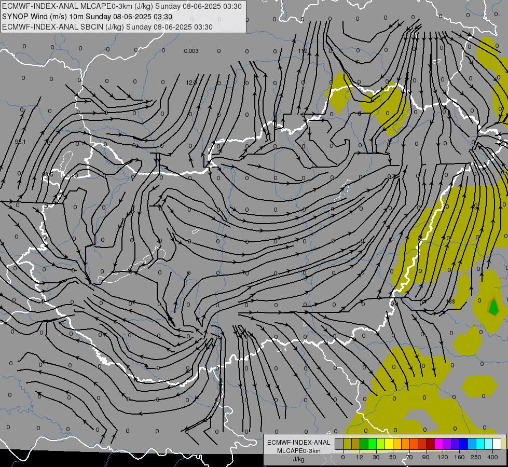Click the legend scale value 50
Viewport: 508px width, 467px height.
click(x=393, y=457)
